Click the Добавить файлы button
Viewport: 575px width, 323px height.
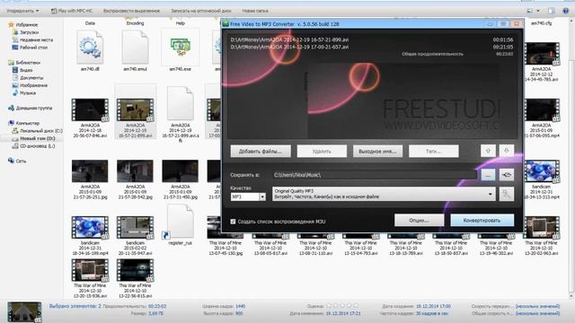[x=261, y=152]
